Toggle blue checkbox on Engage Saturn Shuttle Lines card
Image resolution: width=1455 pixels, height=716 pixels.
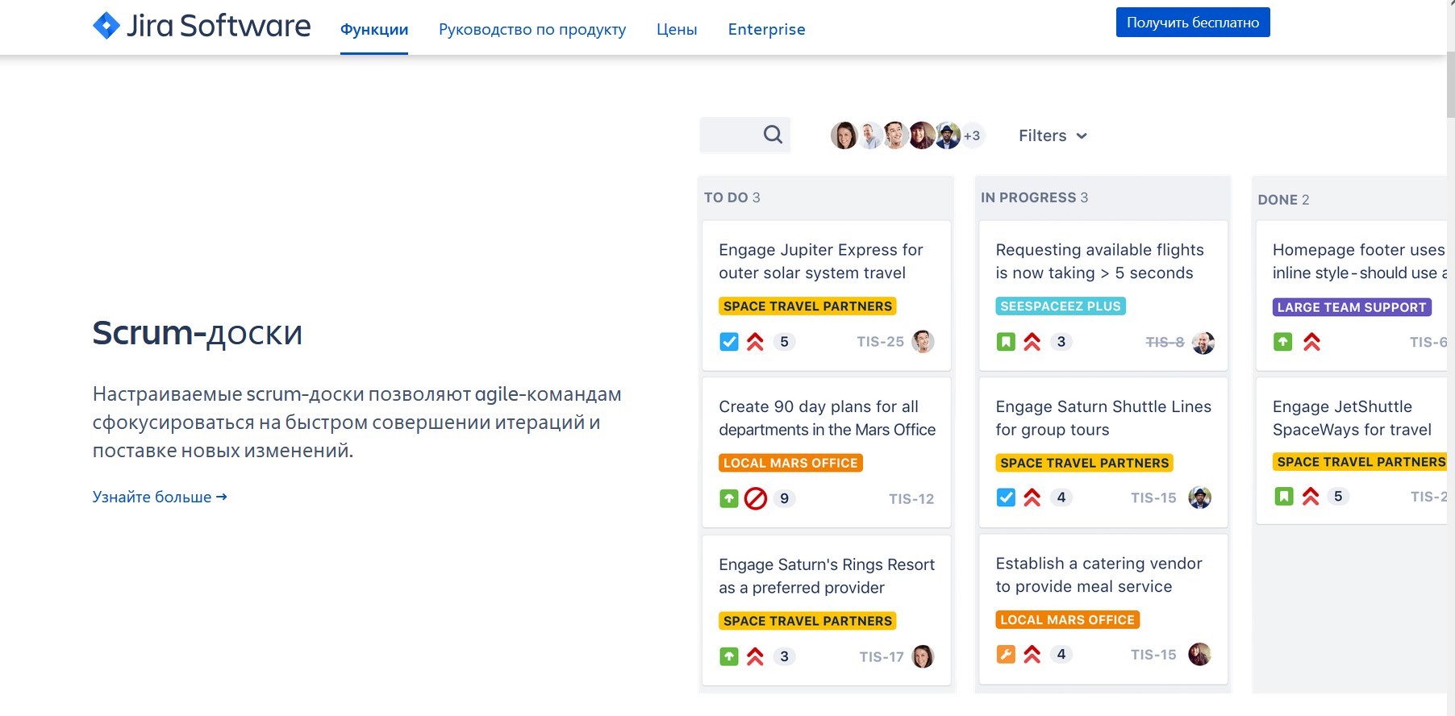[1006, 497]
